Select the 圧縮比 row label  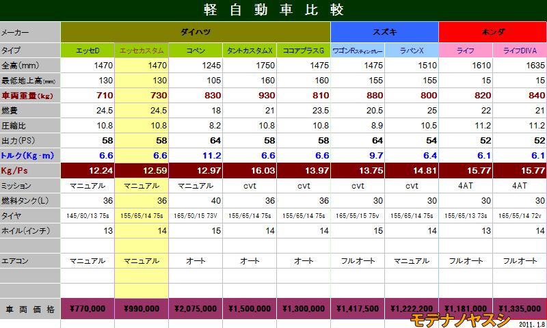coord(30,126)
